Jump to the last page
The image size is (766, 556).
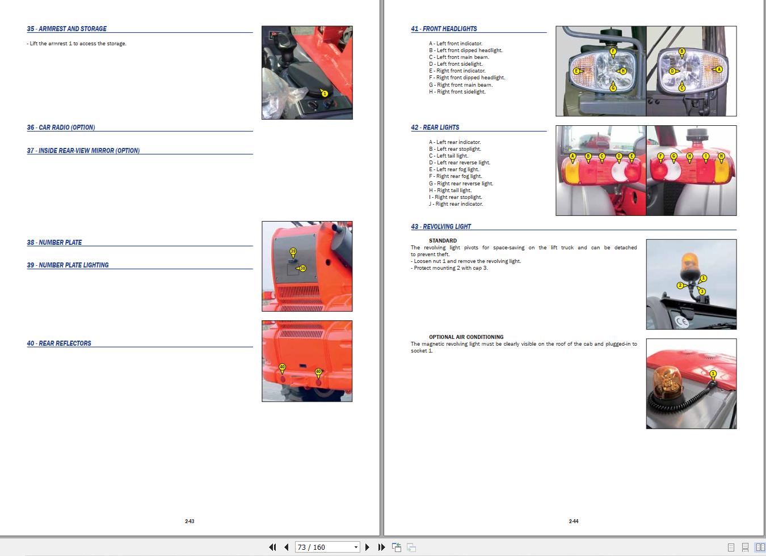(x=381, y=547)
